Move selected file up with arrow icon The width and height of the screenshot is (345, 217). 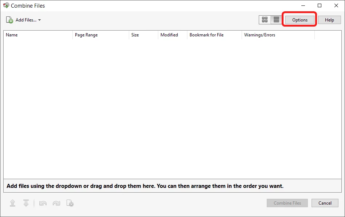[12, 203]
